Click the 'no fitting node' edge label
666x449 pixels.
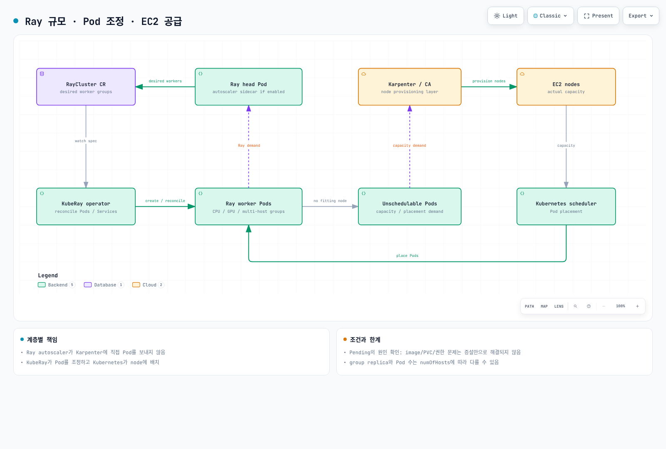(x=330, y=201)
